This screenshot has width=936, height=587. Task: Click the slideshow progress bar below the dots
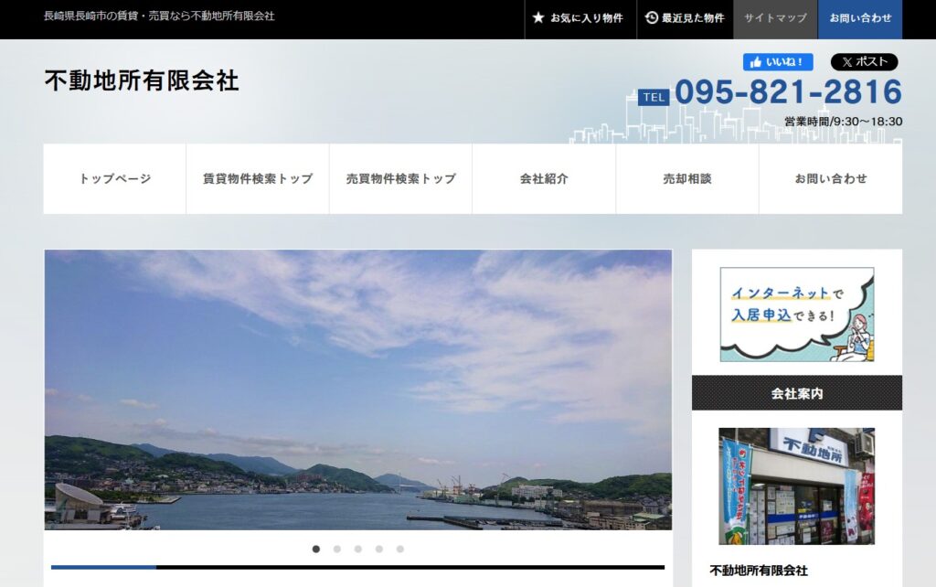(x=358, y=567)
